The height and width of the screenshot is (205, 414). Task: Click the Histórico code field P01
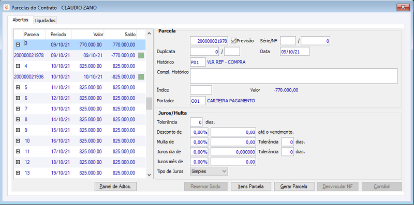198,62
